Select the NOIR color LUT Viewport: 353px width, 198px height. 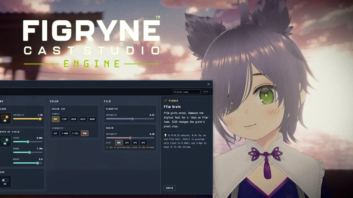coord(83,119)
